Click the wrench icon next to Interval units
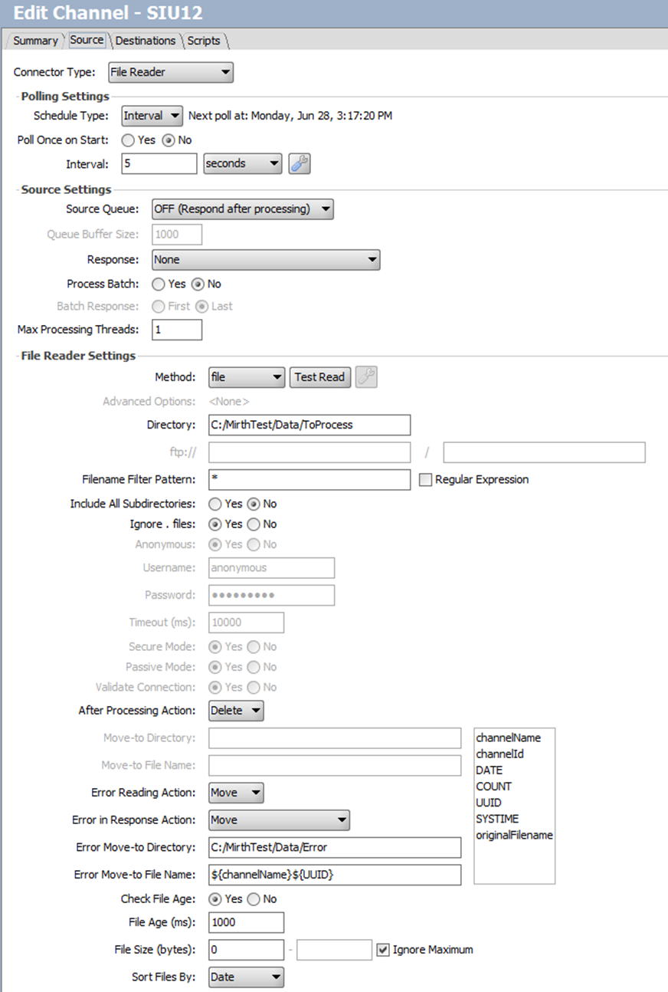This screenshot has height=992, width=668. click(299, 163)
